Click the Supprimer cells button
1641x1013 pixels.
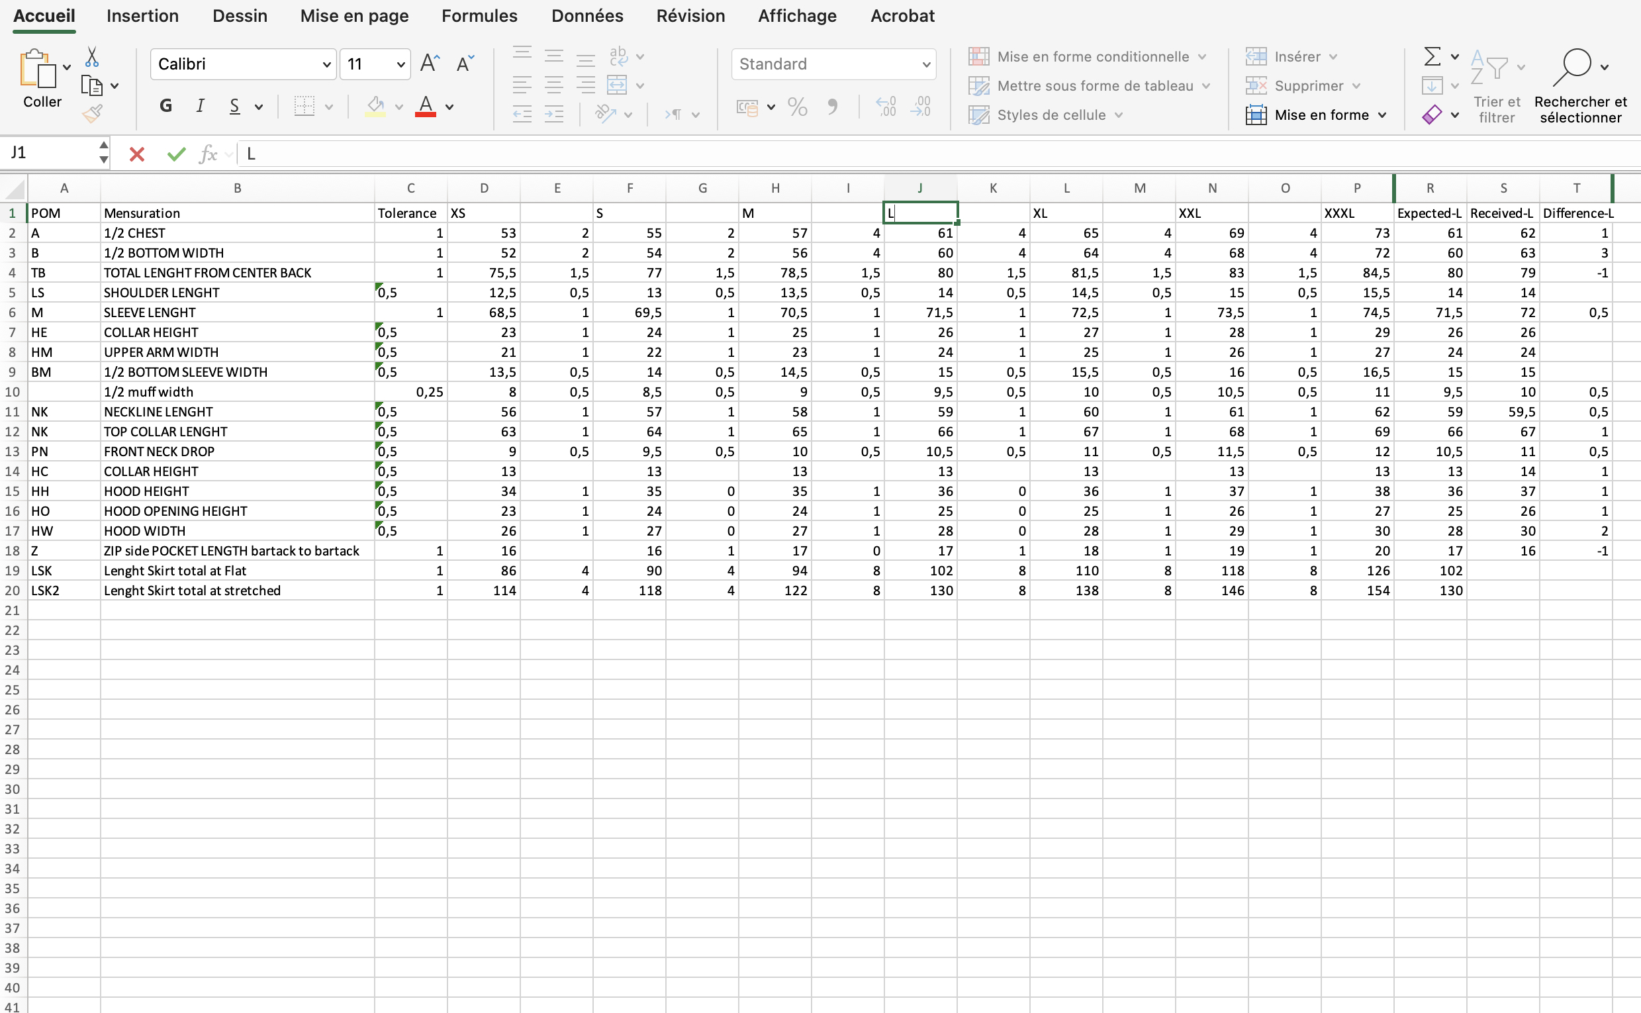(1303, 86)
